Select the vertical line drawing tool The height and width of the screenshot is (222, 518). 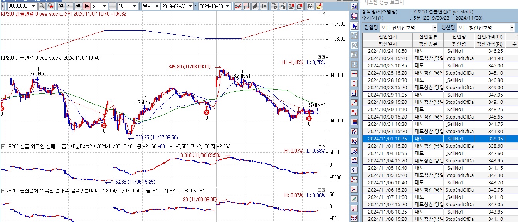pos(354,83)
